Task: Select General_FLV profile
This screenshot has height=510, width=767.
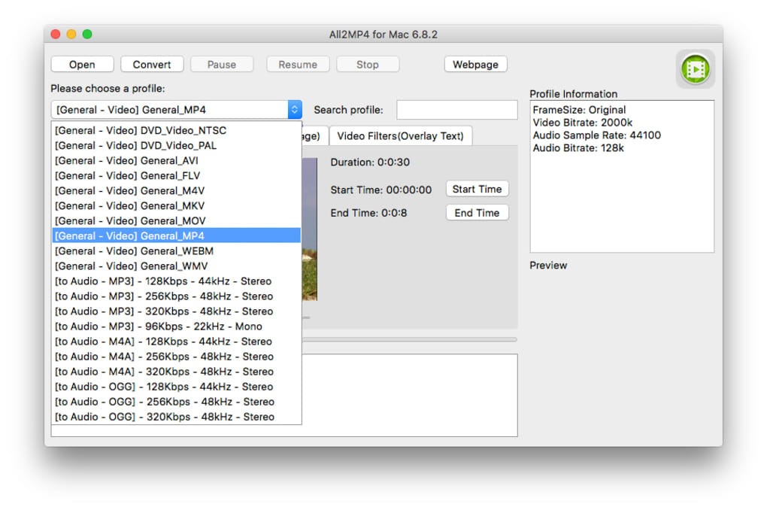Action: tap(176, 176)
